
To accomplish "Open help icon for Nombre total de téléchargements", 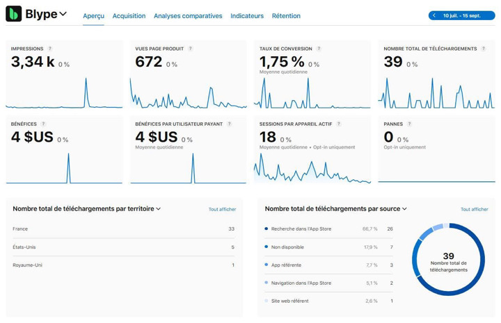I will click(x=484, y=49).
